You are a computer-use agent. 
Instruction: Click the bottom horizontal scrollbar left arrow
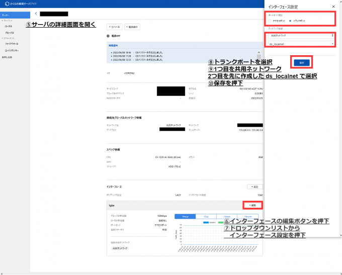pyautogui.click(x=2, y=273)
